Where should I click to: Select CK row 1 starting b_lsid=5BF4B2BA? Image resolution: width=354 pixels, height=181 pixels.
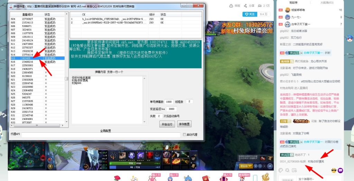[x=136, y=19]
